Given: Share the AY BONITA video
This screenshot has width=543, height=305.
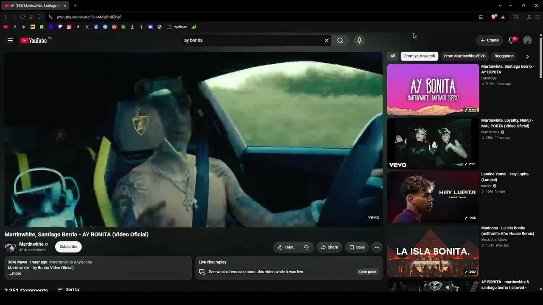Looking at the screenshot, I should (x=329, y=247).
